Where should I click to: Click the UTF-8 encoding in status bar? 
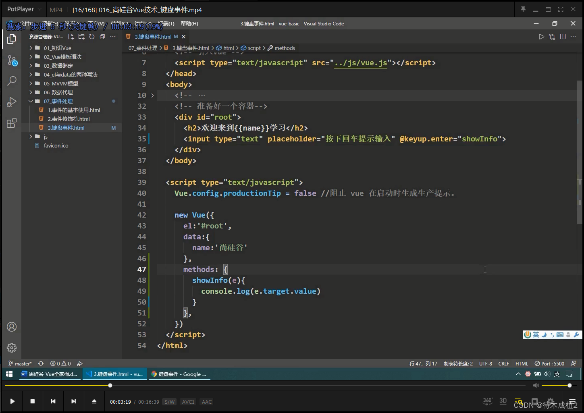point(486,363)
